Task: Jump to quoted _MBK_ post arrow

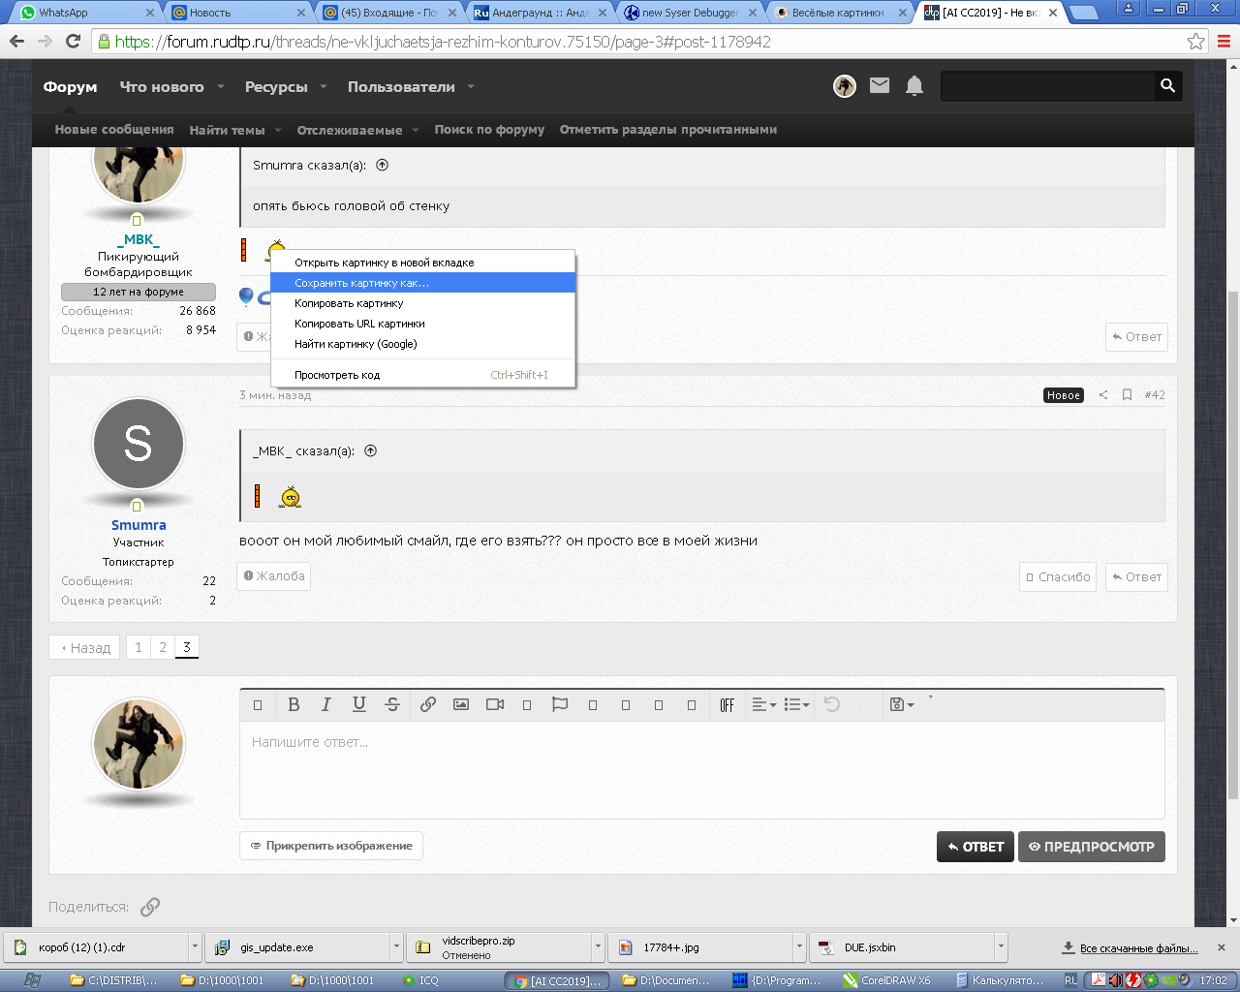Action: [x=370, y=450]
